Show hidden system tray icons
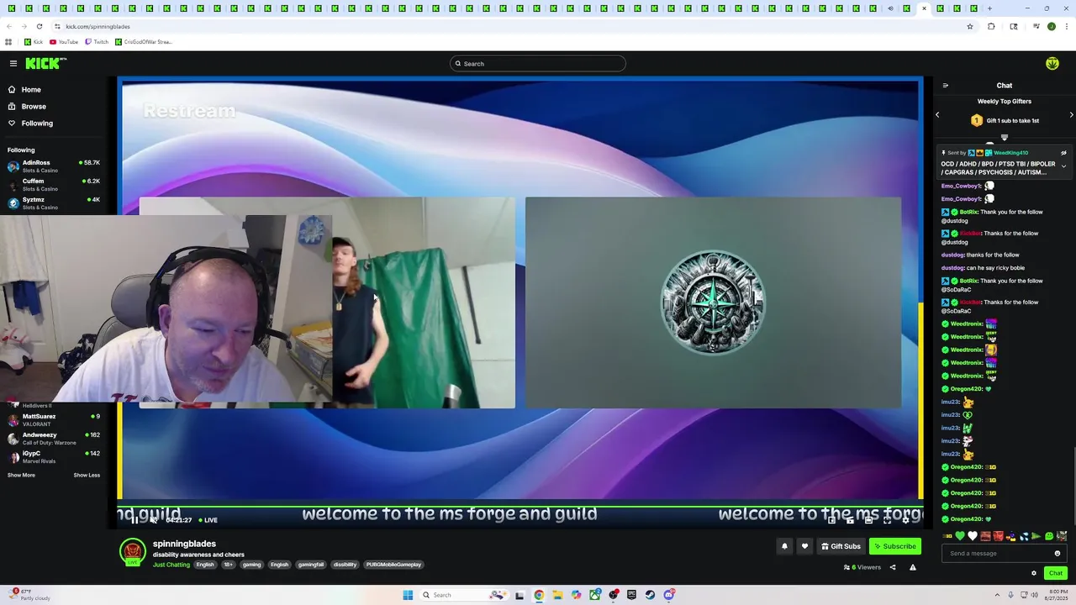Image resolution: width=1076 pixels, height=605 pixels. 998,595
